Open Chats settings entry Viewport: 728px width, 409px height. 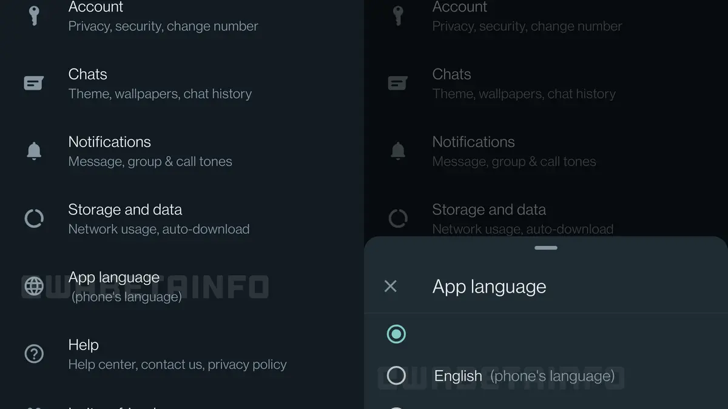click(x=182, y=84)
